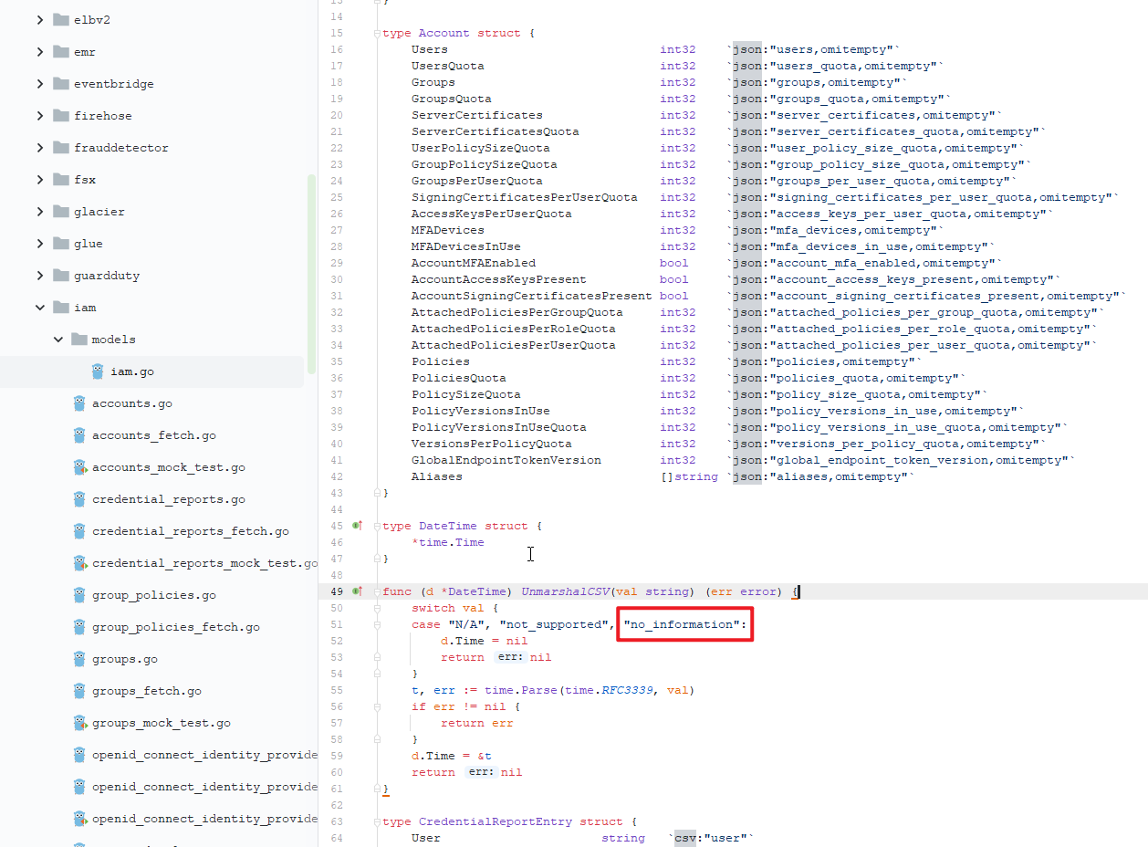Click the Aliases field on line 42
This screenshot has width=1148, height=847.
point(437,476)
